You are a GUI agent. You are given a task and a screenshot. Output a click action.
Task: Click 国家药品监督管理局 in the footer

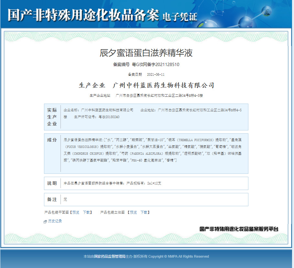point(110,256)
